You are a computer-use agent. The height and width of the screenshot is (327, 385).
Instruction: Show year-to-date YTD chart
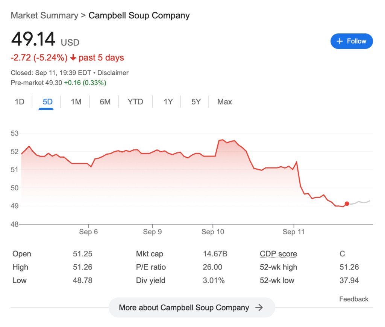135,102
